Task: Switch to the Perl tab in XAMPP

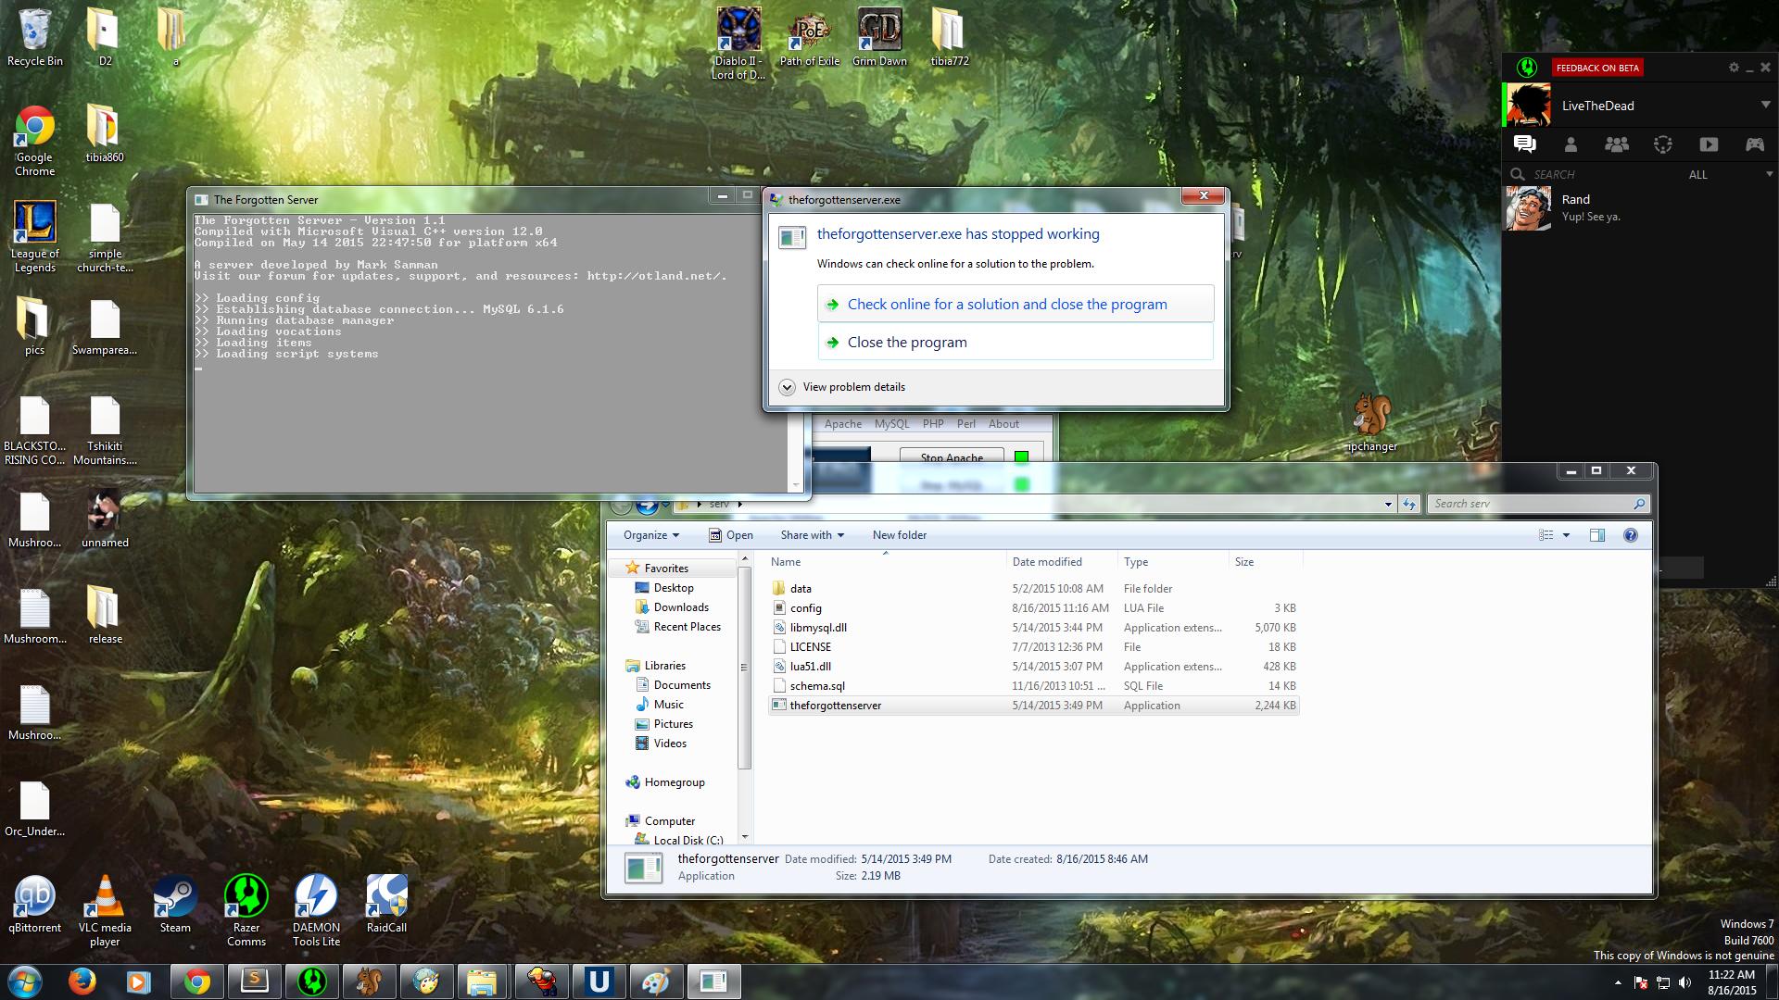Action: click(966, 424)
